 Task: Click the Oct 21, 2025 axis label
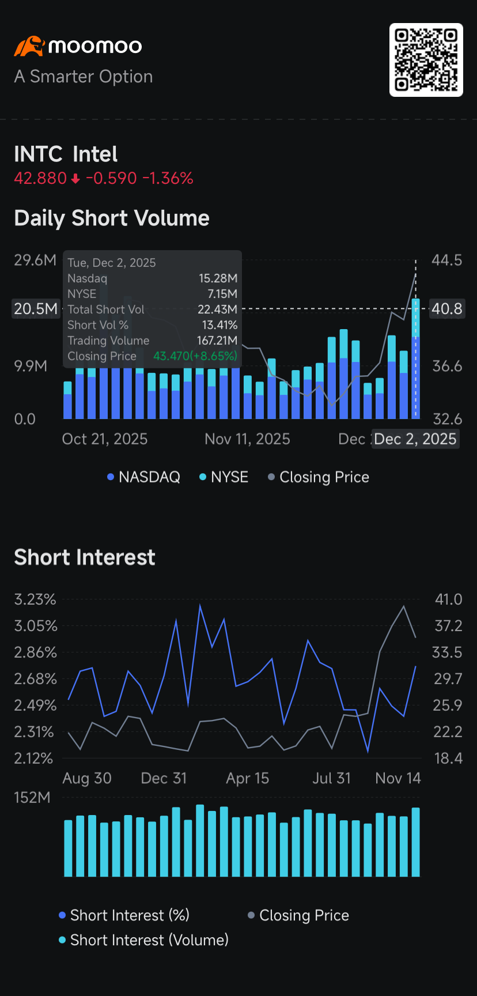coord(105,439)
